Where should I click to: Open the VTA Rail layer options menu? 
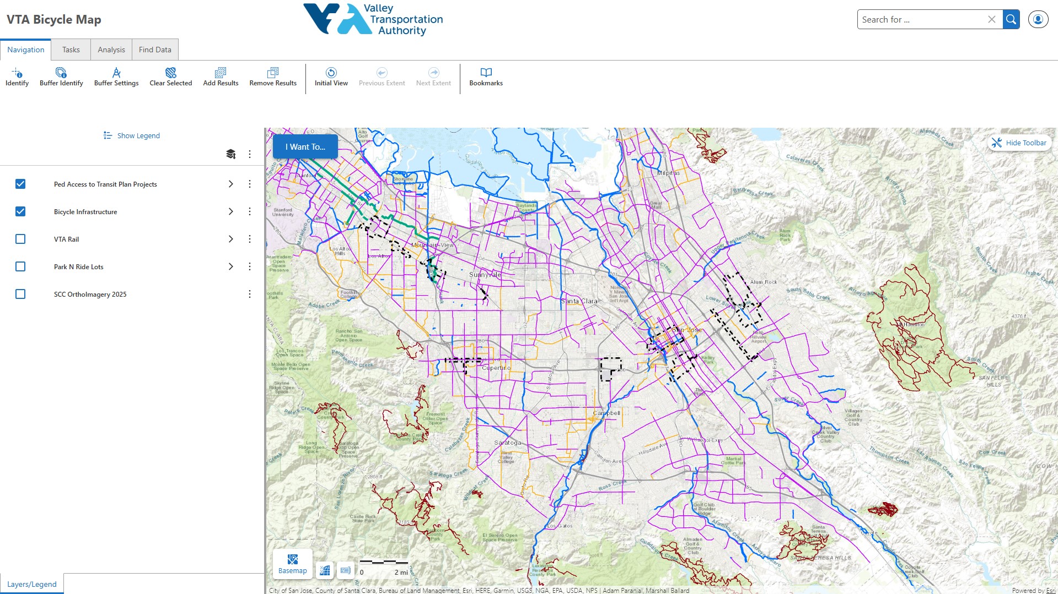point(250,239)
